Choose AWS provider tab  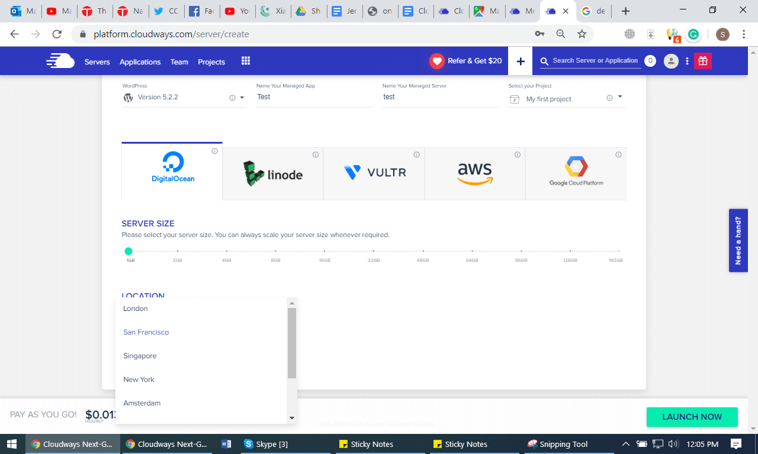[475, 174]
